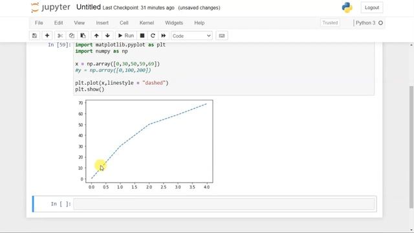Move selected cell up

pyautogui.click(x=96, y=36)
